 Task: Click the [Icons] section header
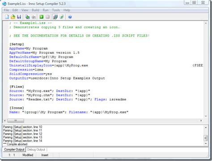click(17, 108)
